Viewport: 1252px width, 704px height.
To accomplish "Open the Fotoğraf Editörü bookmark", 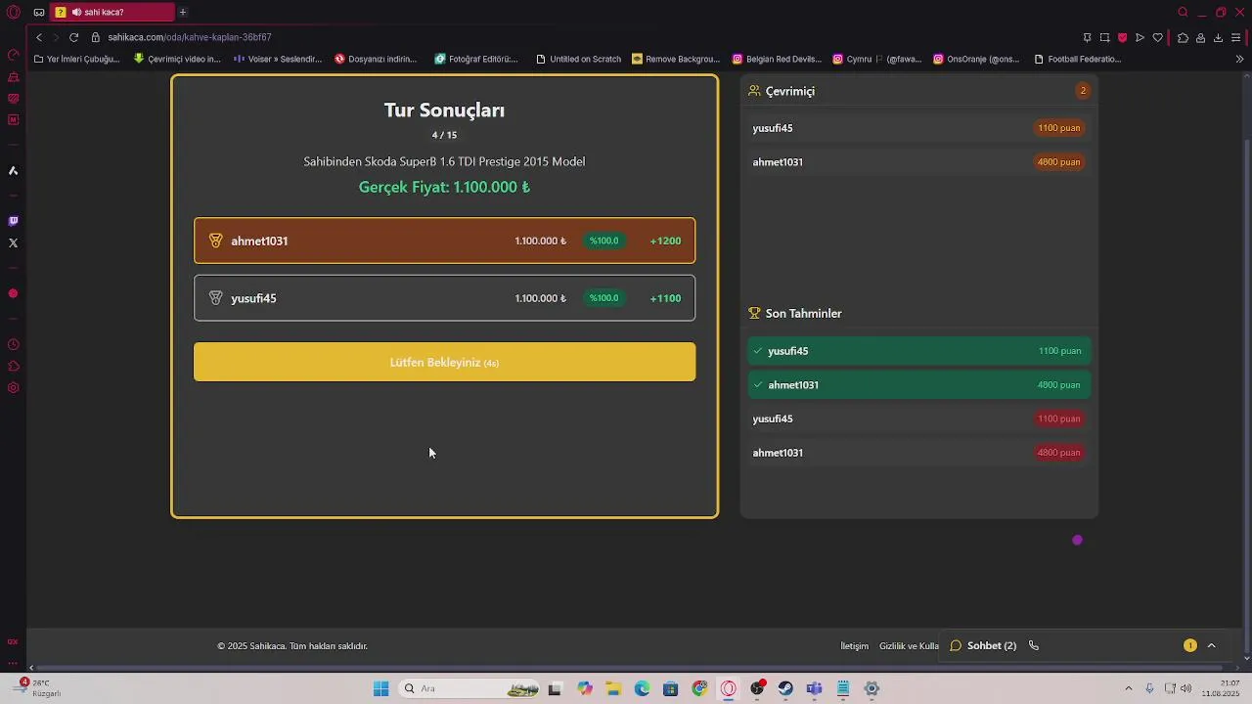I will (476, 59).
